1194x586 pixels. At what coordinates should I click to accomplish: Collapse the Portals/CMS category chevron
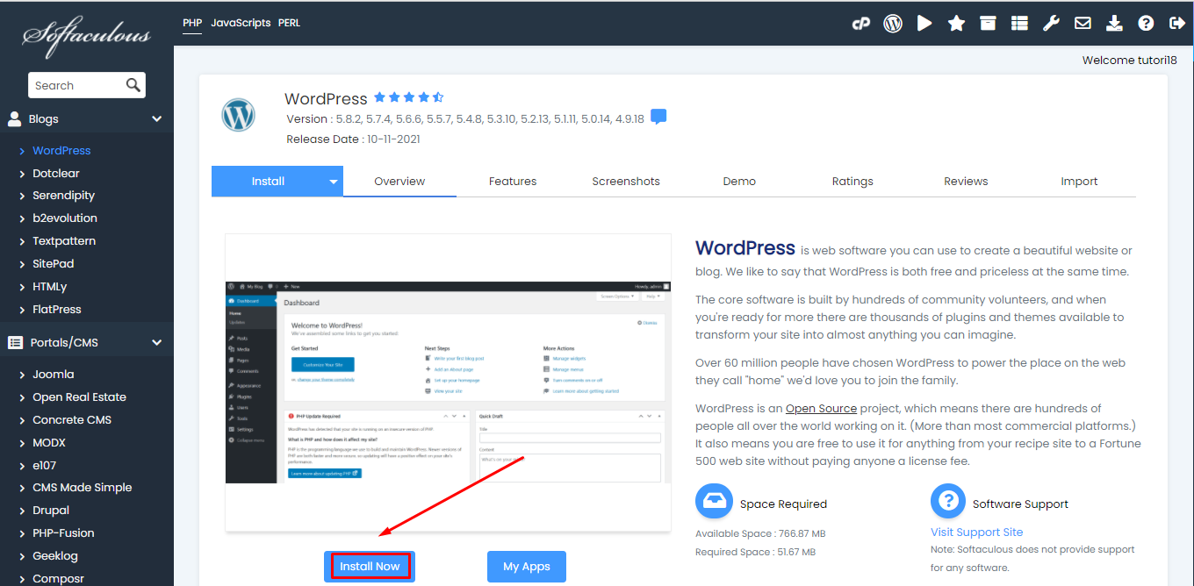coord(157,342)
